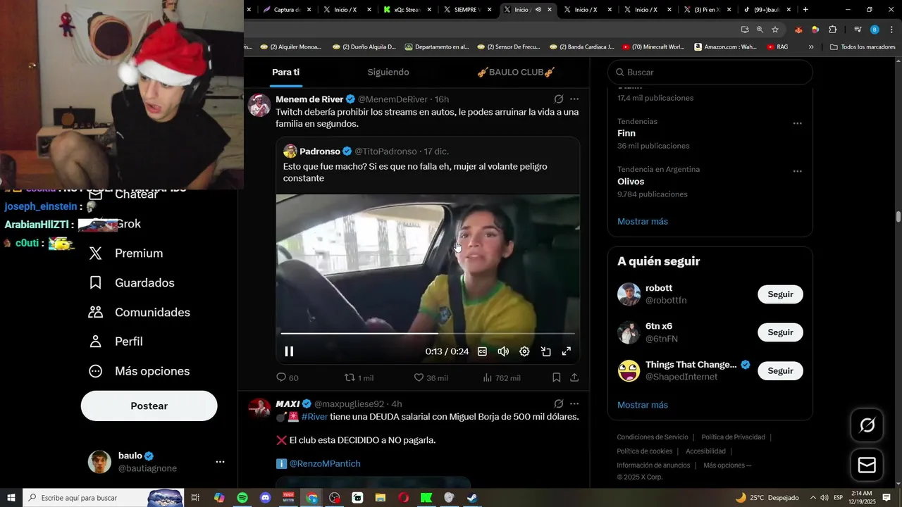Open Grok icon on Menem de River post

click(x=558, y=99)
